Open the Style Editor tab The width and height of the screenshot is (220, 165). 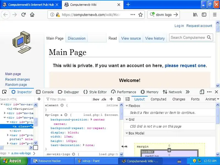[x=95, y=92]
